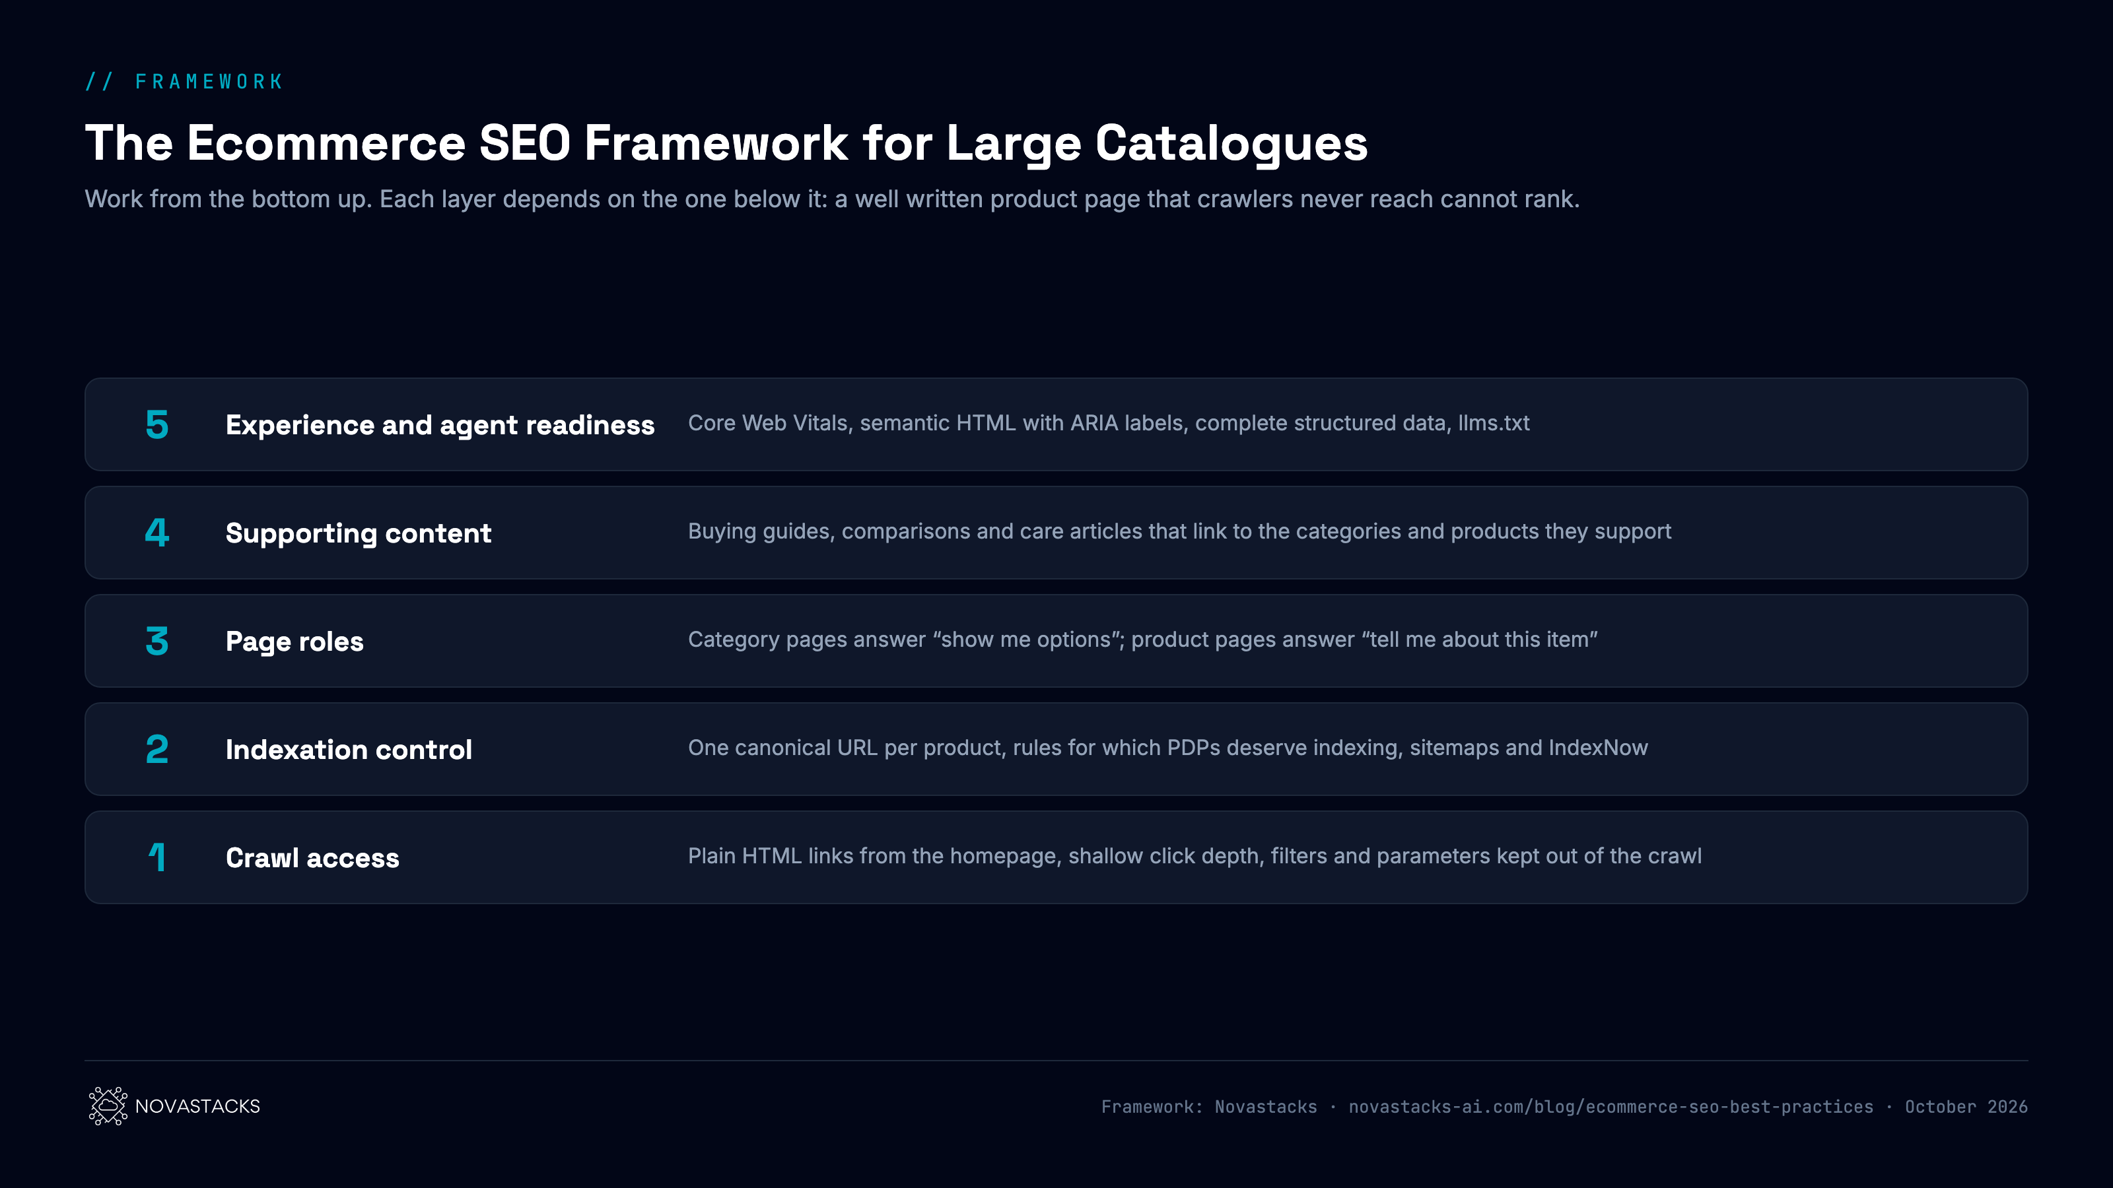
Task: Click the NOVASTACKS brand name text
Action: coord(197,1106)
